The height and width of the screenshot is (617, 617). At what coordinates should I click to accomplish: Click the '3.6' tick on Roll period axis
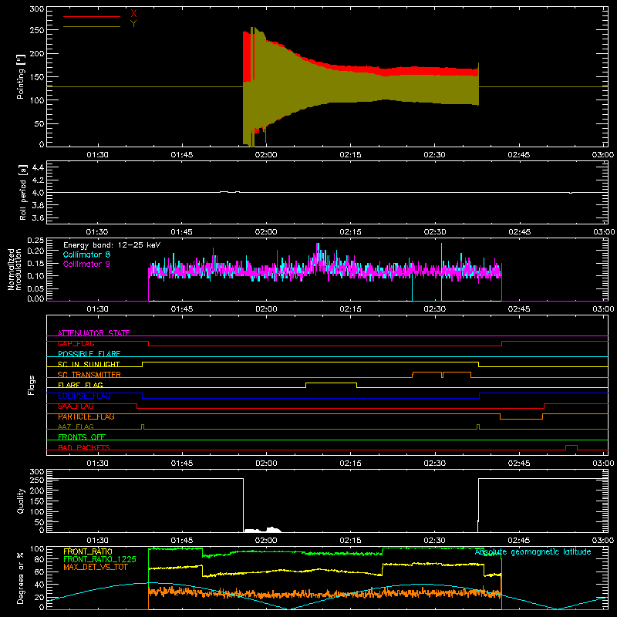point(38,217)
